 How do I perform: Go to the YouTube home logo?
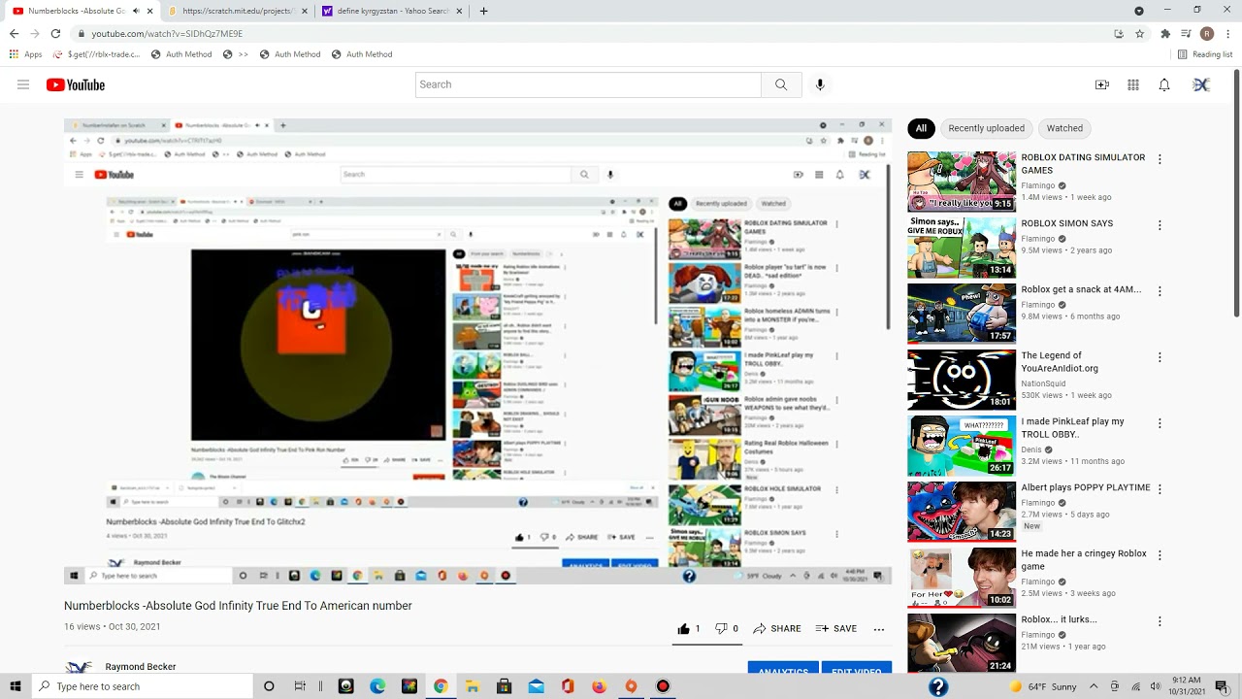pos(76,84)
